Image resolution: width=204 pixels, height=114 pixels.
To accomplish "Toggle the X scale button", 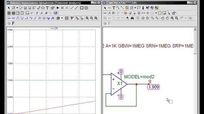I will pos(77,18).
